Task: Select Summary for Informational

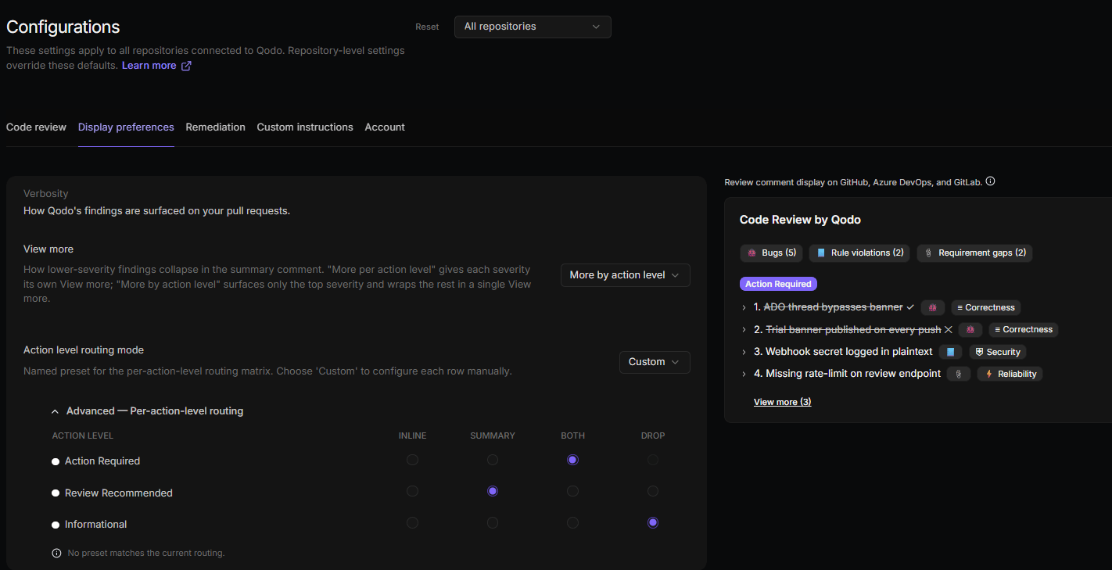Action: pos(493,522)
